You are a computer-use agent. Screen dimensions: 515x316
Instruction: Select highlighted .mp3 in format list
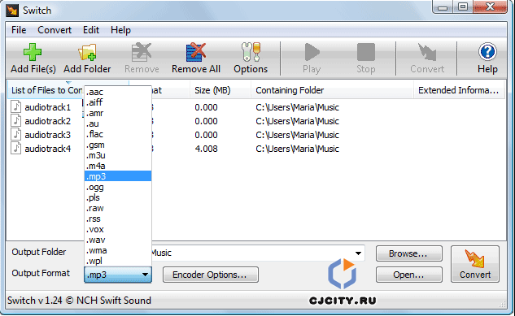[x=118, y=176]
